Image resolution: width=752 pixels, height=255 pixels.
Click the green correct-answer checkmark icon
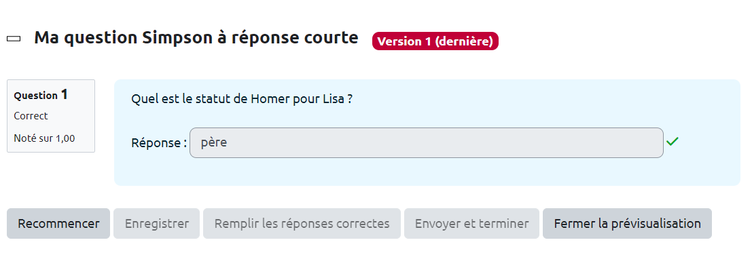point(673,142)
